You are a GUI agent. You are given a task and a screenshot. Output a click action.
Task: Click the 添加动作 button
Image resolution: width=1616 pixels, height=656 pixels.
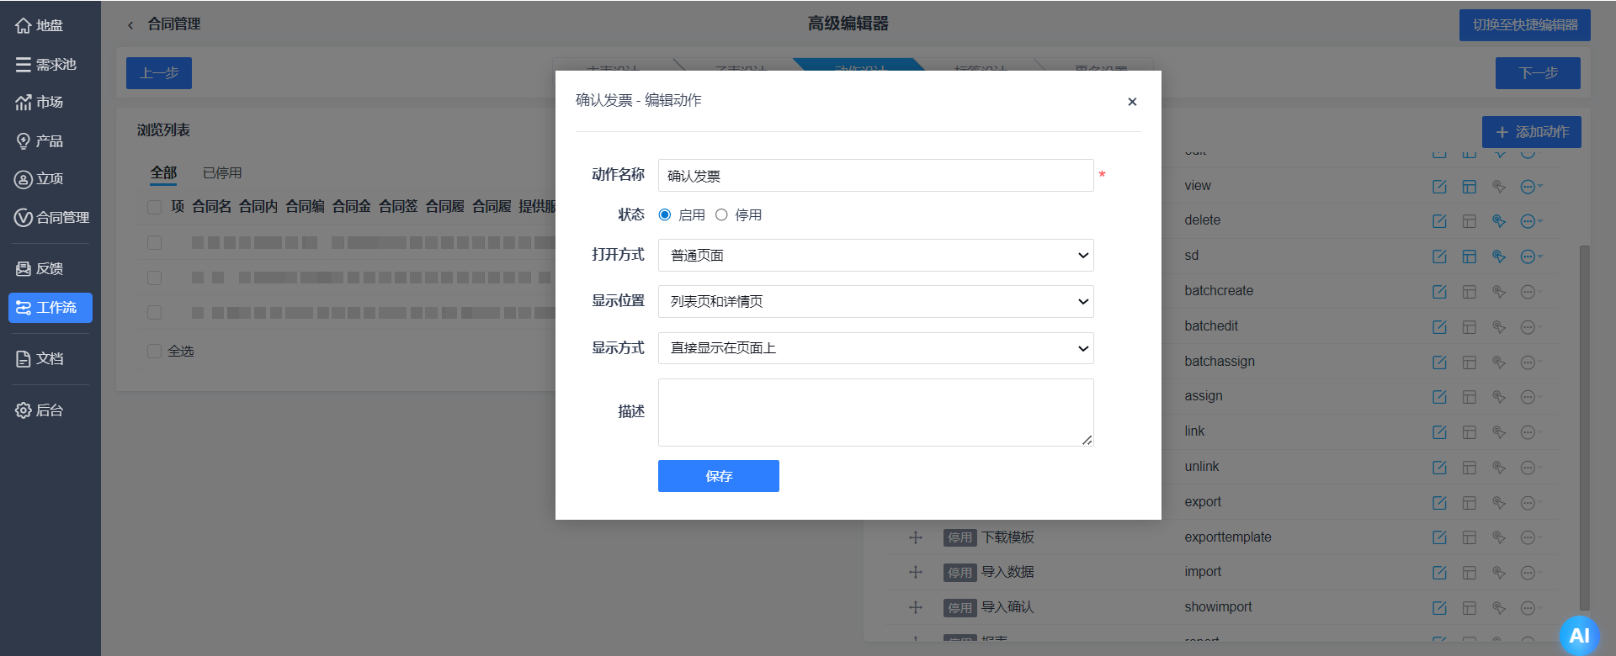[1531, 132]
